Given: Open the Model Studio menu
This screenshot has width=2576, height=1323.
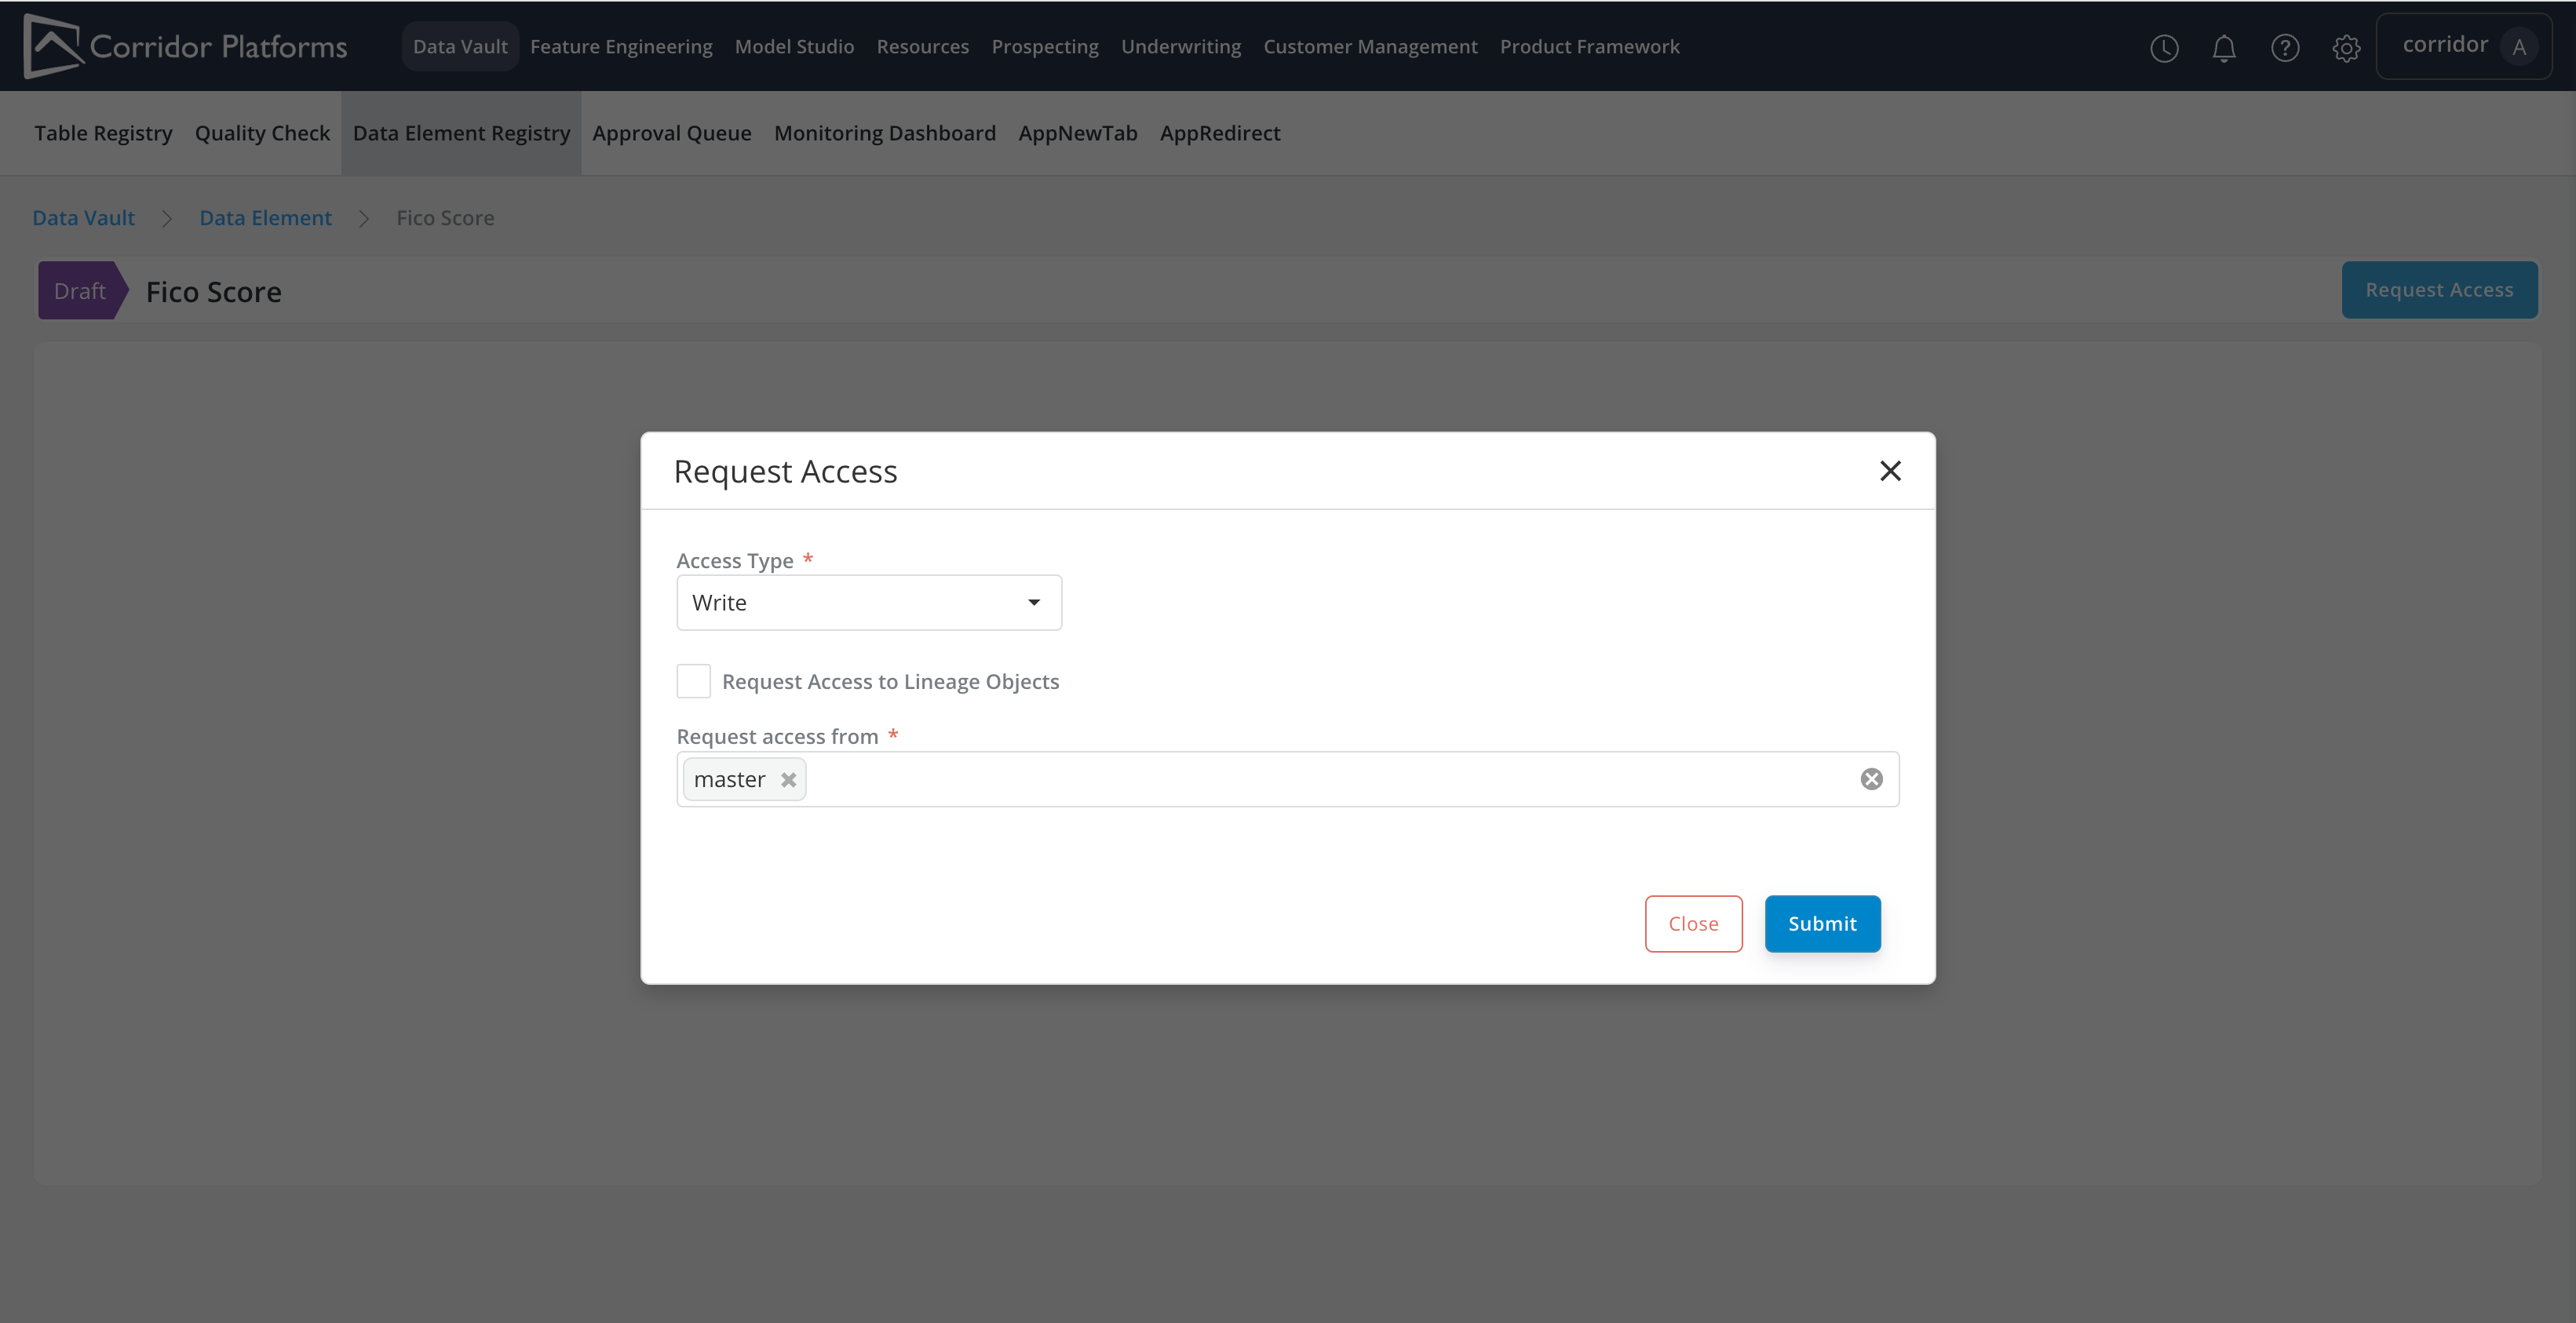Looking at the screenshot, I should 794,47.
